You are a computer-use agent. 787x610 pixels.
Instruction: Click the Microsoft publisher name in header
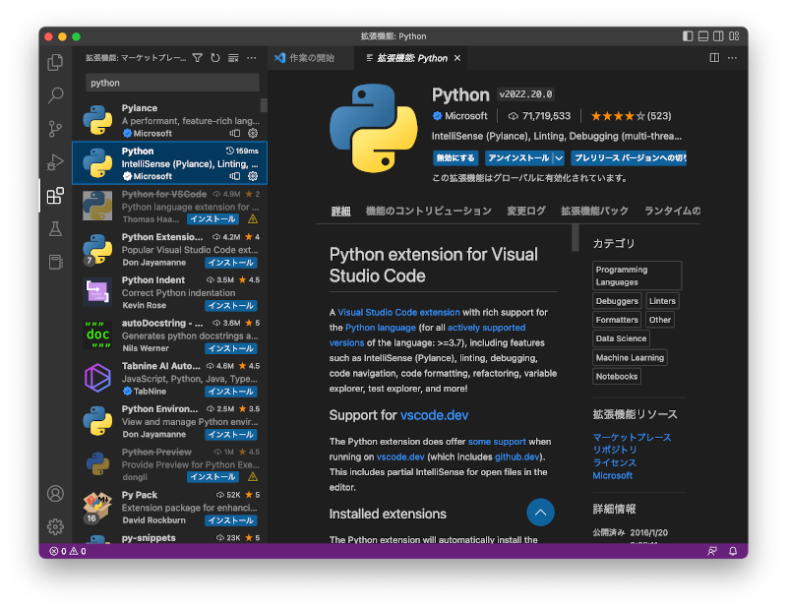point(465,116)
